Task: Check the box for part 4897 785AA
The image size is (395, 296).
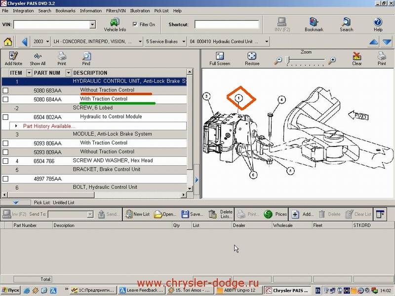Action: (5, 179)
